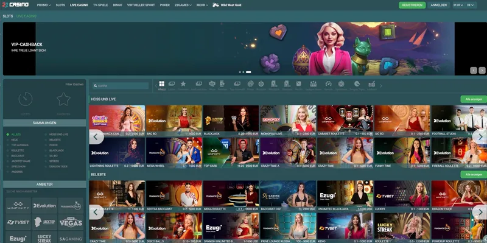The image size is (487, 243).
Task: Open the DE language dropdown
Action: [x=471, y=5]
